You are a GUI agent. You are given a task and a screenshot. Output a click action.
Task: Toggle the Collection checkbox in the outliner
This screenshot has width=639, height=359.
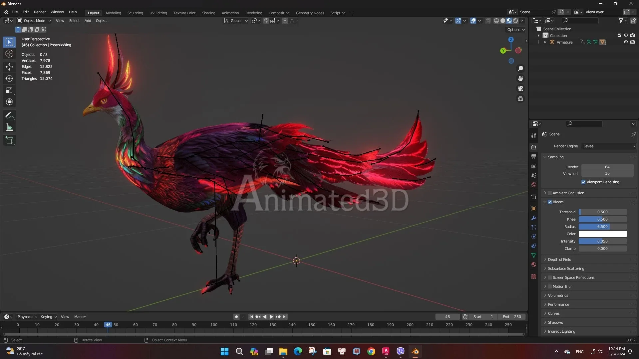point(619,35)
